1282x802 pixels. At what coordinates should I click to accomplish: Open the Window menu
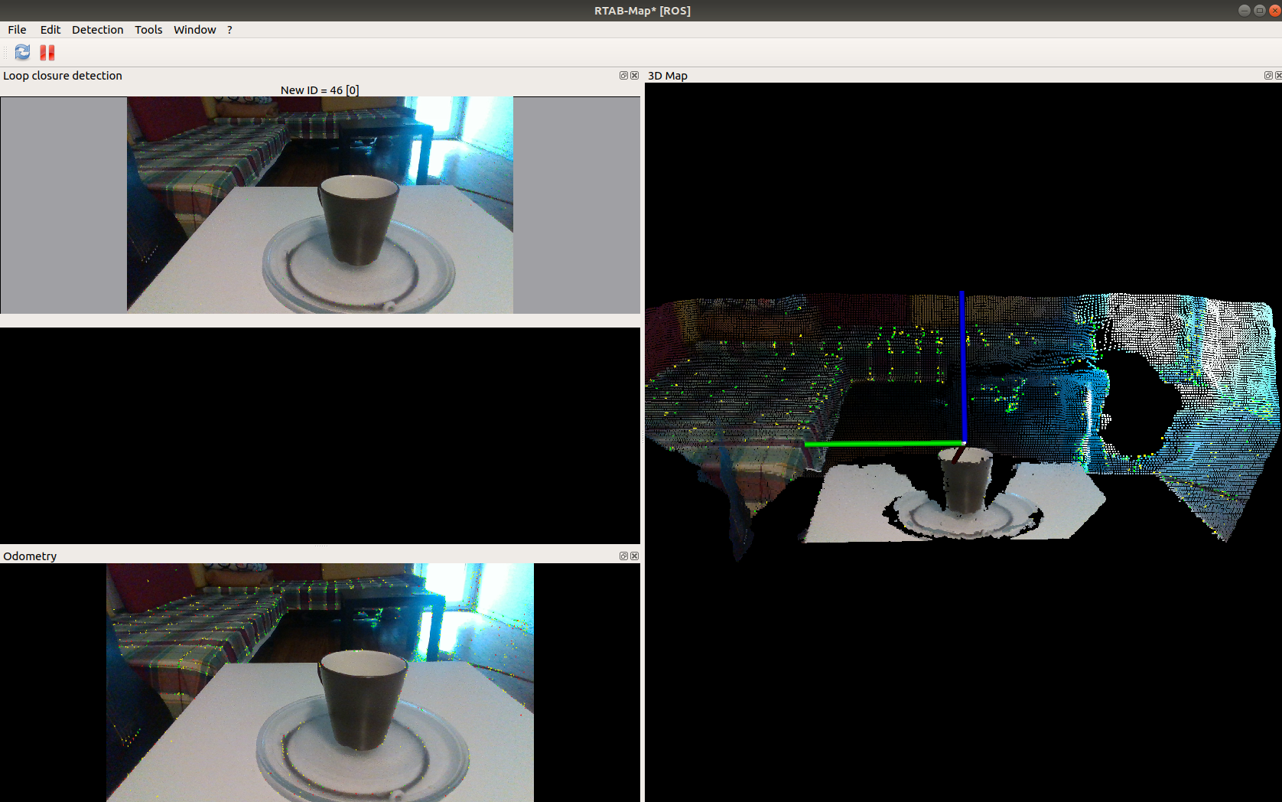point(194,30)
